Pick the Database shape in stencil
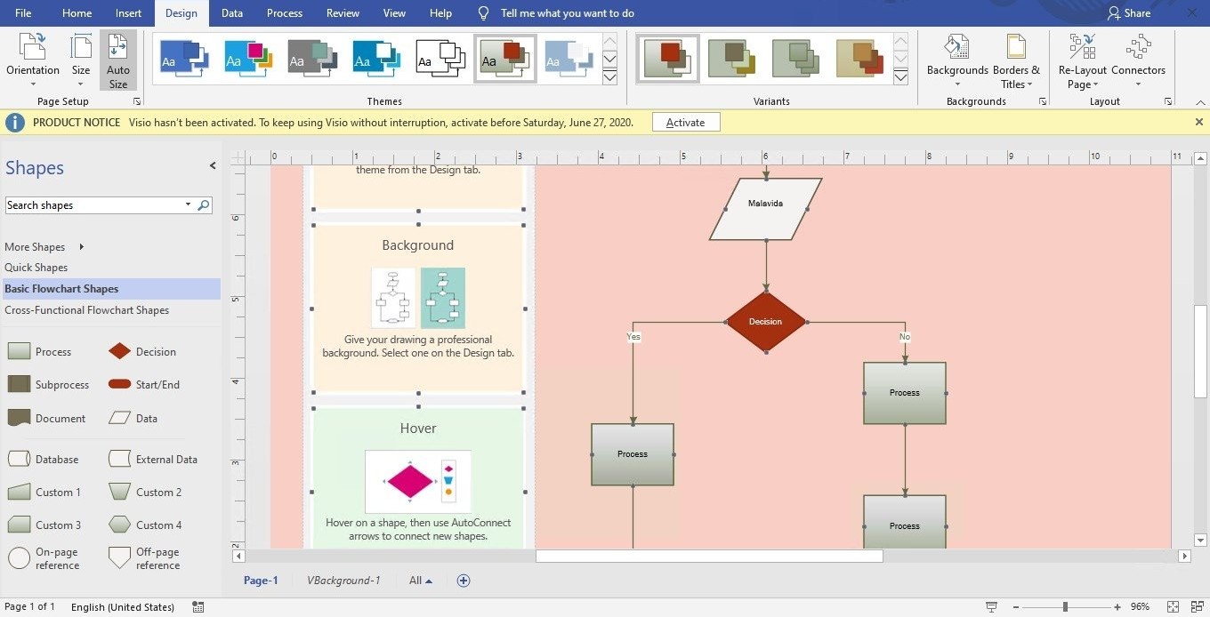Screen dimensions: 1210x617 (20, 460)
